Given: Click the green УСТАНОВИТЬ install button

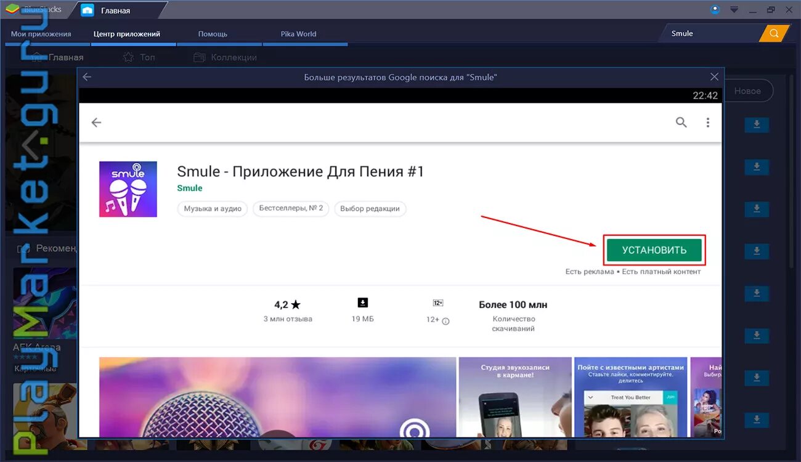Looking at the screenshot, I should pyautogui.click(x=654, y=250).
